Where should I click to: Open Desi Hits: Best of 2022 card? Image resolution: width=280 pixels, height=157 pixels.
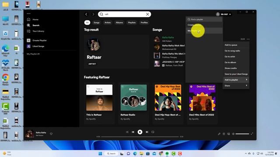[202, 103]
